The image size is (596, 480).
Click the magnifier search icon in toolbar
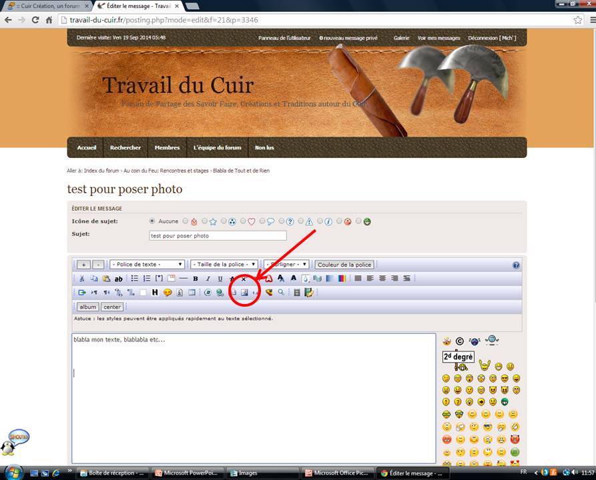(x=281, y=292)
